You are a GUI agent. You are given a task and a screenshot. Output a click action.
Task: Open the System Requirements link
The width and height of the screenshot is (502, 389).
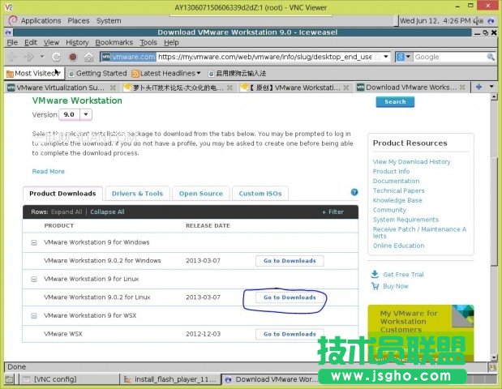pos(405,220)
